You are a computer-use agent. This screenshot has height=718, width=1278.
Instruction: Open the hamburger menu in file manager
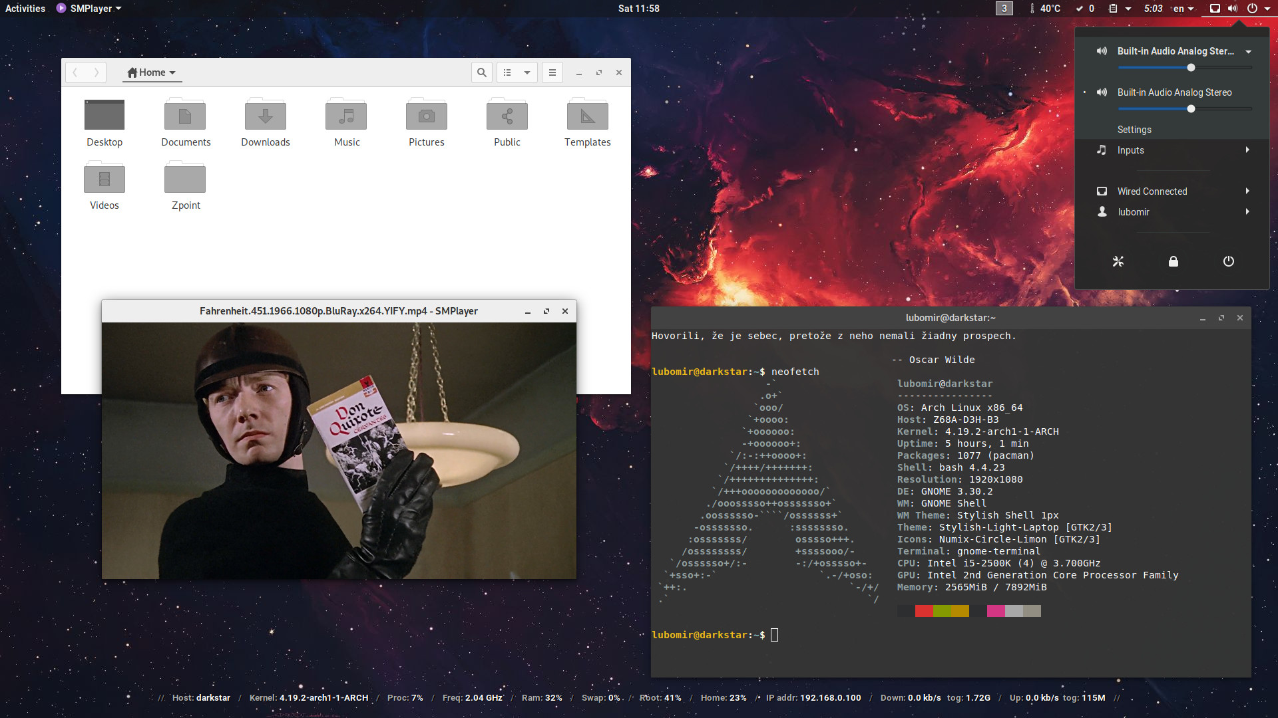click(x=552, y=72)
